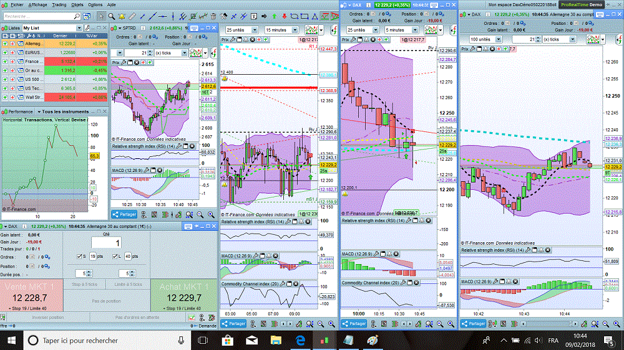Close the MACD indicator in the 15 minutes chart
This screenshot has height=350, width=624.
[275, 256]
